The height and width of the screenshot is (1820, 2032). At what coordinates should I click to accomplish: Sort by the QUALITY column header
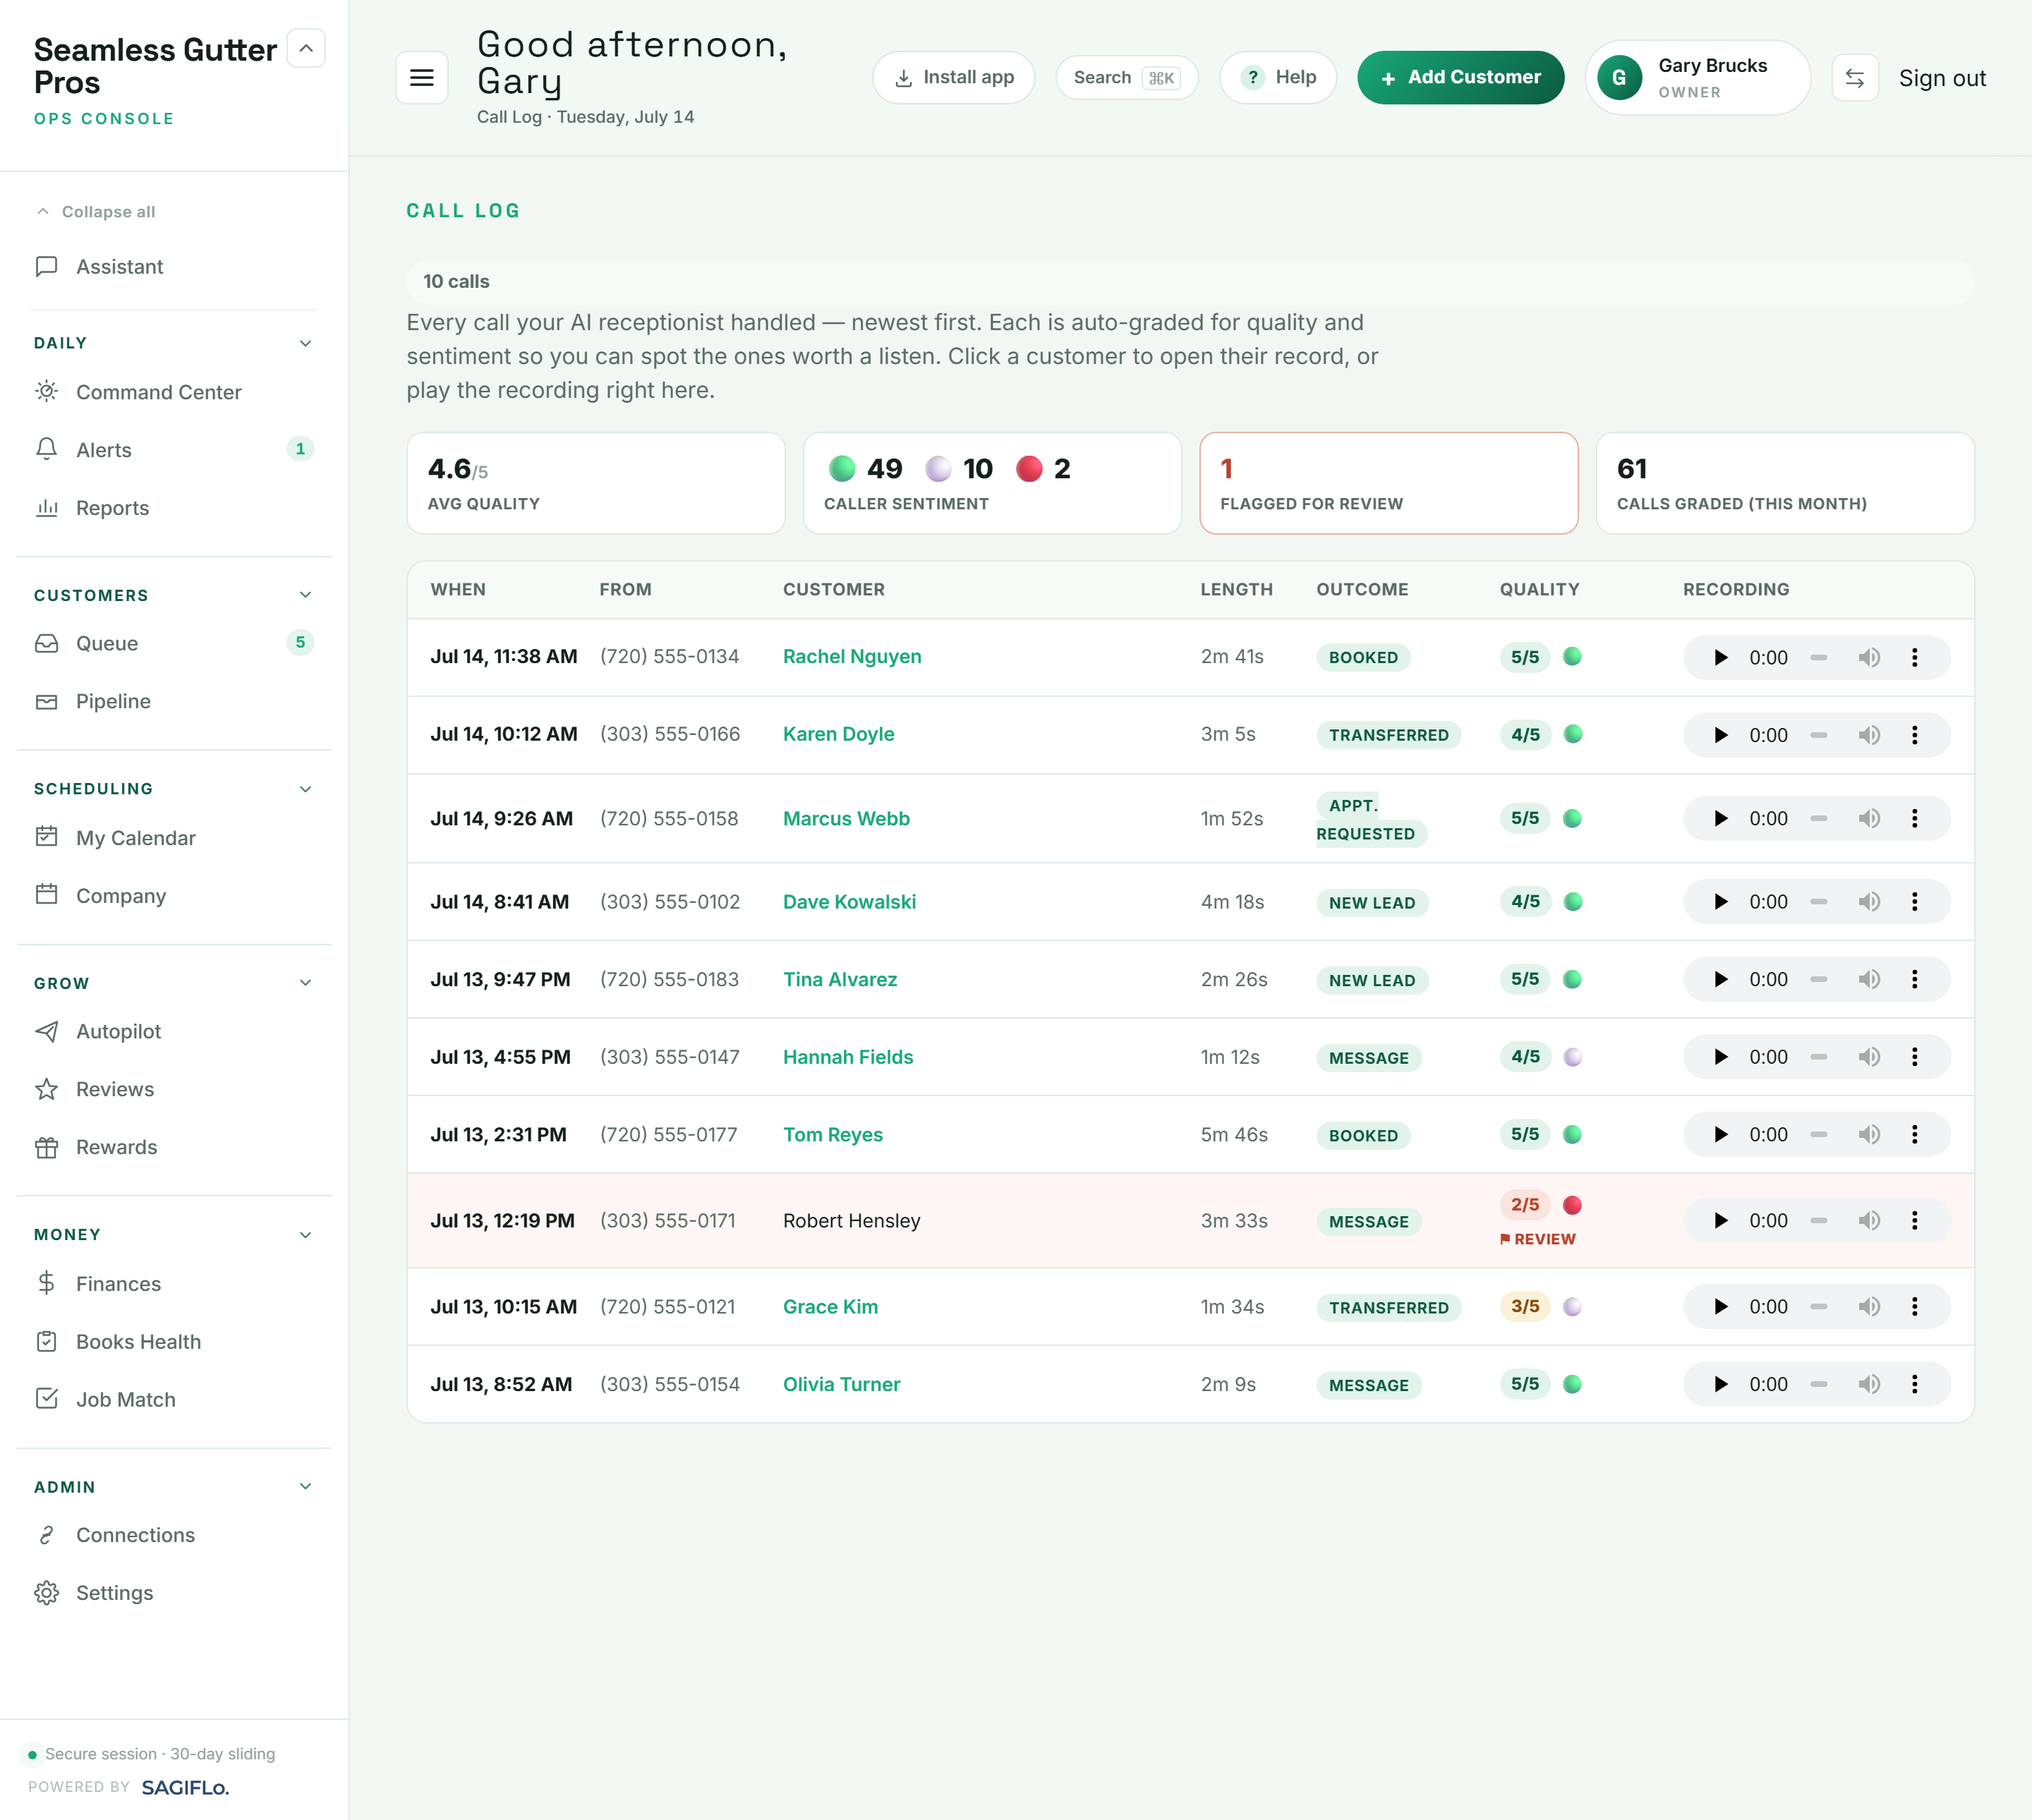pyautogui.click(x=1539, y=590)
